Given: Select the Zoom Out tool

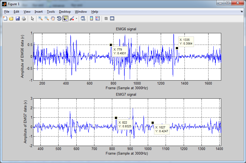Looking at the screenshot, I should pos(47,18).
